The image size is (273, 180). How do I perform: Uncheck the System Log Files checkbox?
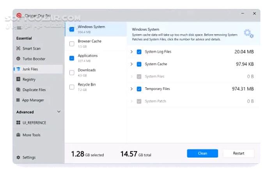(139, 52)
